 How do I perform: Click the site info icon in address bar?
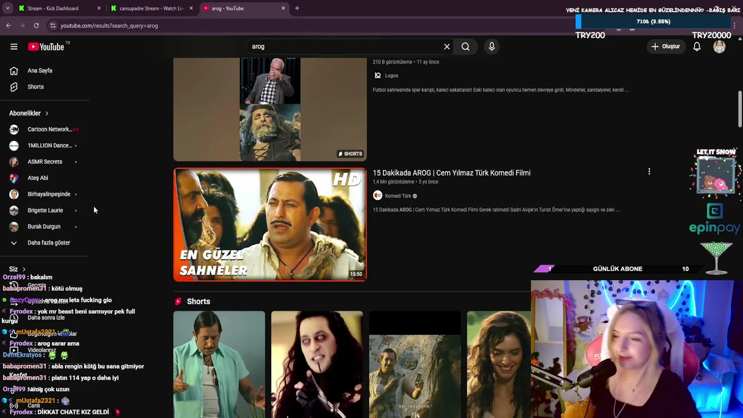point(53,26)
